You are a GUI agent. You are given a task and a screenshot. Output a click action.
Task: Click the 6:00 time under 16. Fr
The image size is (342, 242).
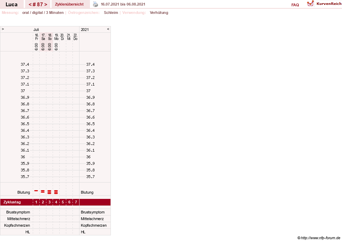tap(36, 47)
